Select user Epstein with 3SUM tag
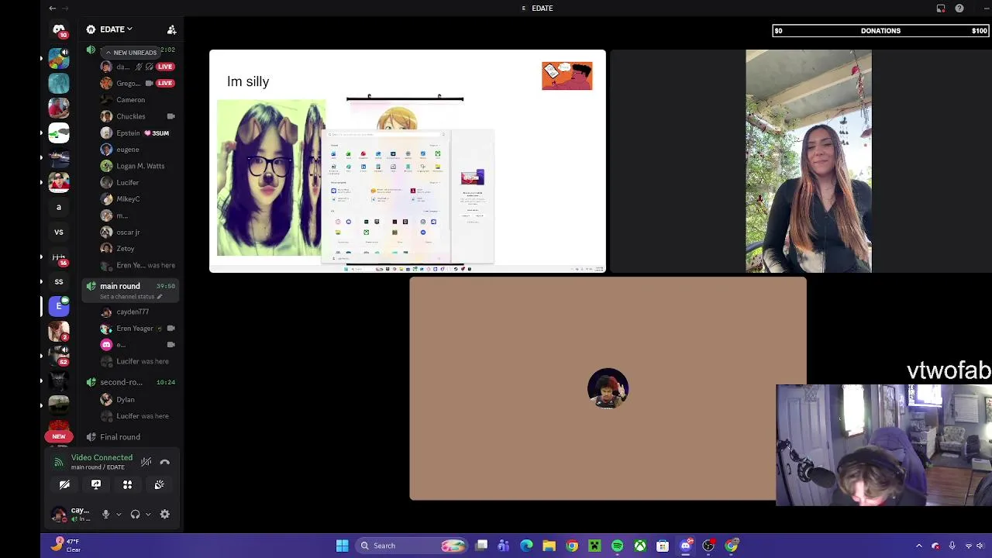Image resolution: width=992 pixels, height=558 pixels. click(x=136, y=133)
